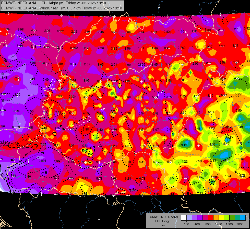The image size is (250, 229).
Task: Click the wind shear value 0.792
Action: [x=74, y=48]
